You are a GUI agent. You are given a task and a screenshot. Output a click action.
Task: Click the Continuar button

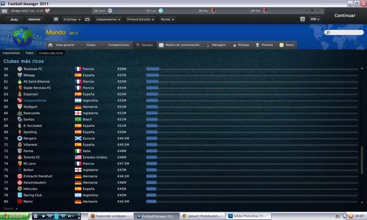[x=345, y=15]
